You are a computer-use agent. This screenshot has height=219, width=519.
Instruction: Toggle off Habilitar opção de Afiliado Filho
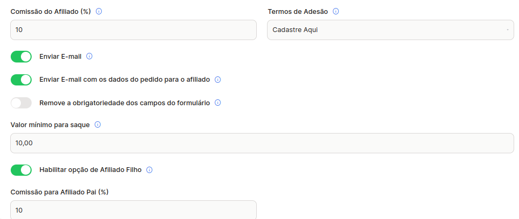[21, 170]
